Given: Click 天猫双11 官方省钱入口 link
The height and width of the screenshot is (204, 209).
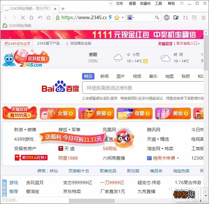Looking at the screenshot, I should (179, 43).
